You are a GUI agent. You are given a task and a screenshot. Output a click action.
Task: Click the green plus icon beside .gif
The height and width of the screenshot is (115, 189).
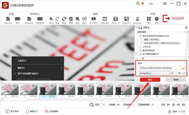(180, 73)
